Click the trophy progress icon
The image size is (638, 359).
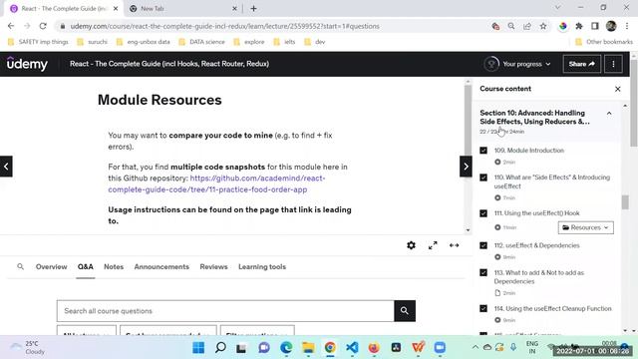(491, 64)
